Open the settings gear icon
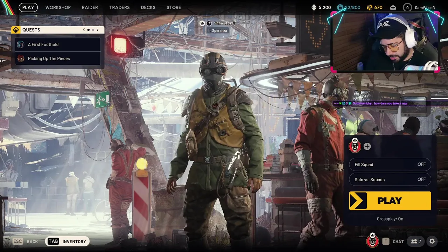This screenshot has height=252, width=448. (x=432, y=241)
